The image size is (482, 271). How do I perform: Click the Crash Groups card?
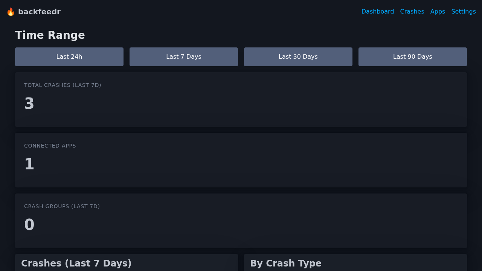pos(241,221)
